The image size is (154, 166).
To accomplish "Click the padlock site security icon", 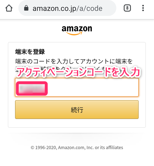I will coord(26,8).
